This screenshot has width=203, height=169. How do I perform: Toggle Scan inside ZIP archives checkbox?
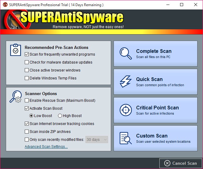27,132
